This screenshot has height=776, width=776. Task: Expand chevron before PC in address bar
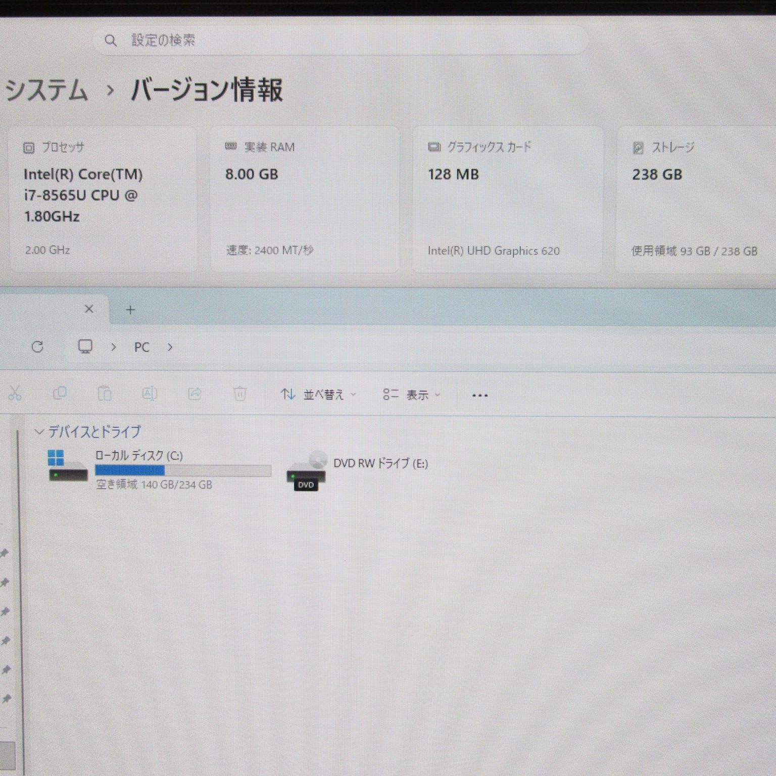114,347
